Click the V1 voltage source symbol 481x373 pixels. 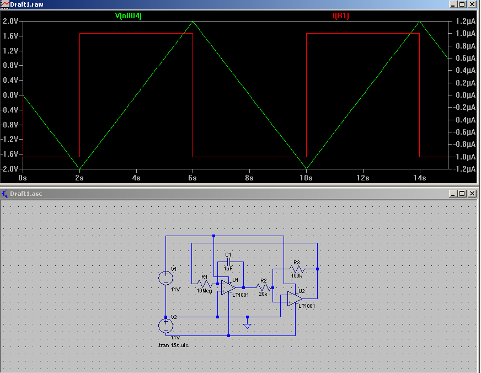tap(165, 277)
